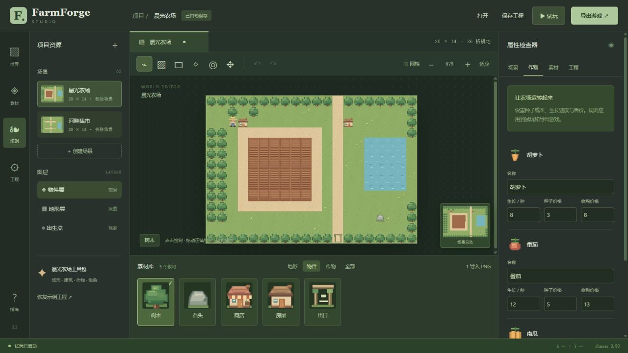Screen dimensions: 628x353
Task: Select the 商店 asset tile
Action: (x=239, y=302)
